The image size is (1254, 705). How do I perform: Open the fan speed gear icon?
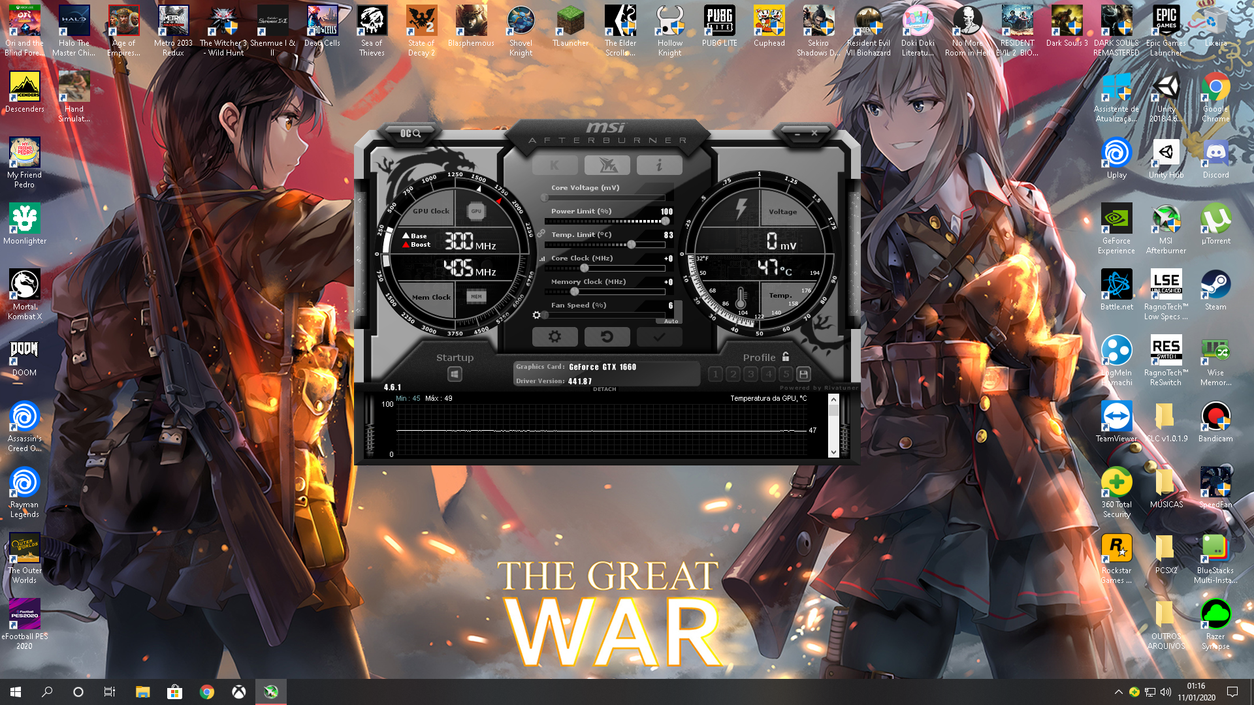pos(536,315)
